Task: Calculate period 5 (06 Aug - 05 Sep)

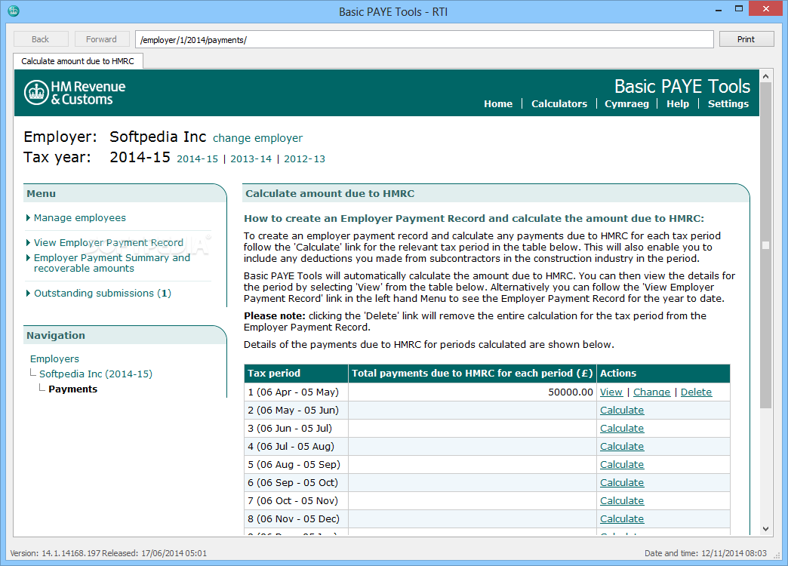Action: 622,464
